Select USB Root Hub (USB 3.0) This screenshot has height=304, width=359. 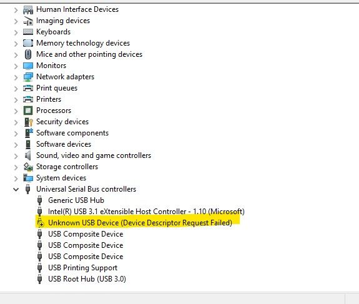pos(87,279)
